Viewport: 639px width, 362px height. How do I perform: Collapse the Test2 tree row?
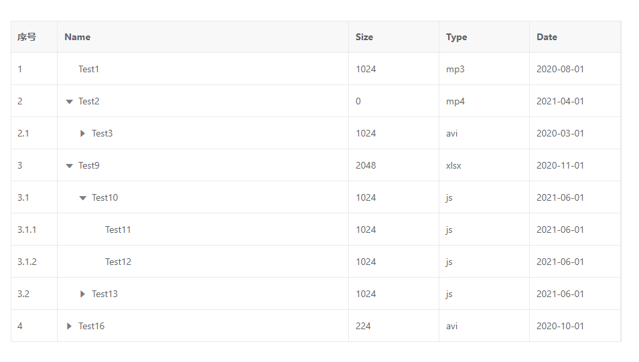pyautogui.click(x=69, y=102)
